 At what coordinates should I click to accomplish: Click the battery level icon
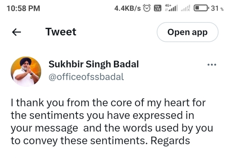pos(201,8)
